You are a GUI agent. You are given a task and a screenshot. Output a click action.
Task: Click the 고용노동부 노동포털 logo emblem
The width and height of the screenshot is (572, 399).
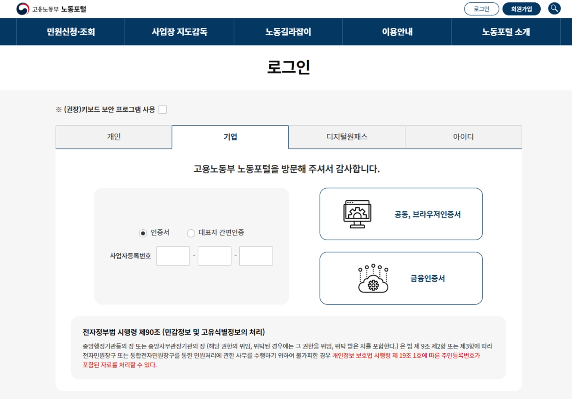pos(22,9)
